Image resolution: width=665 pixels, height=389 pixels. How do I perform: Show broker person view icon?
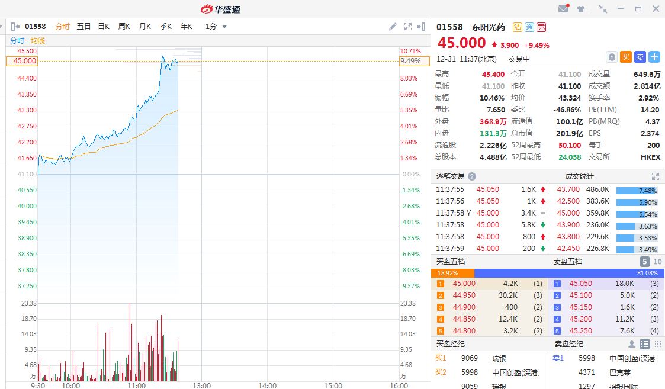632,344
